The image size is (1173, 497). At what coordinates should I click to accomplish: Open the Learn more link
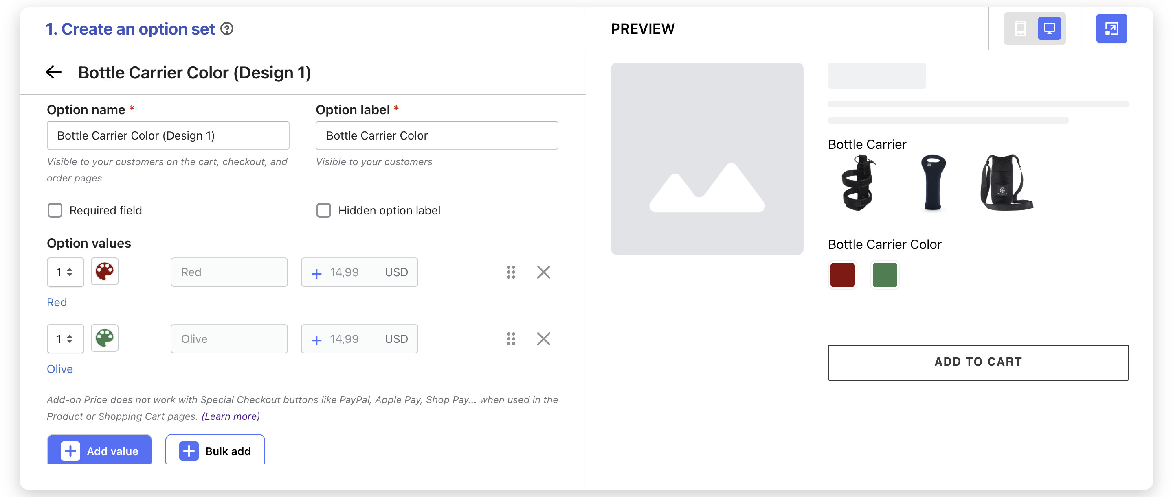(231, 416)
